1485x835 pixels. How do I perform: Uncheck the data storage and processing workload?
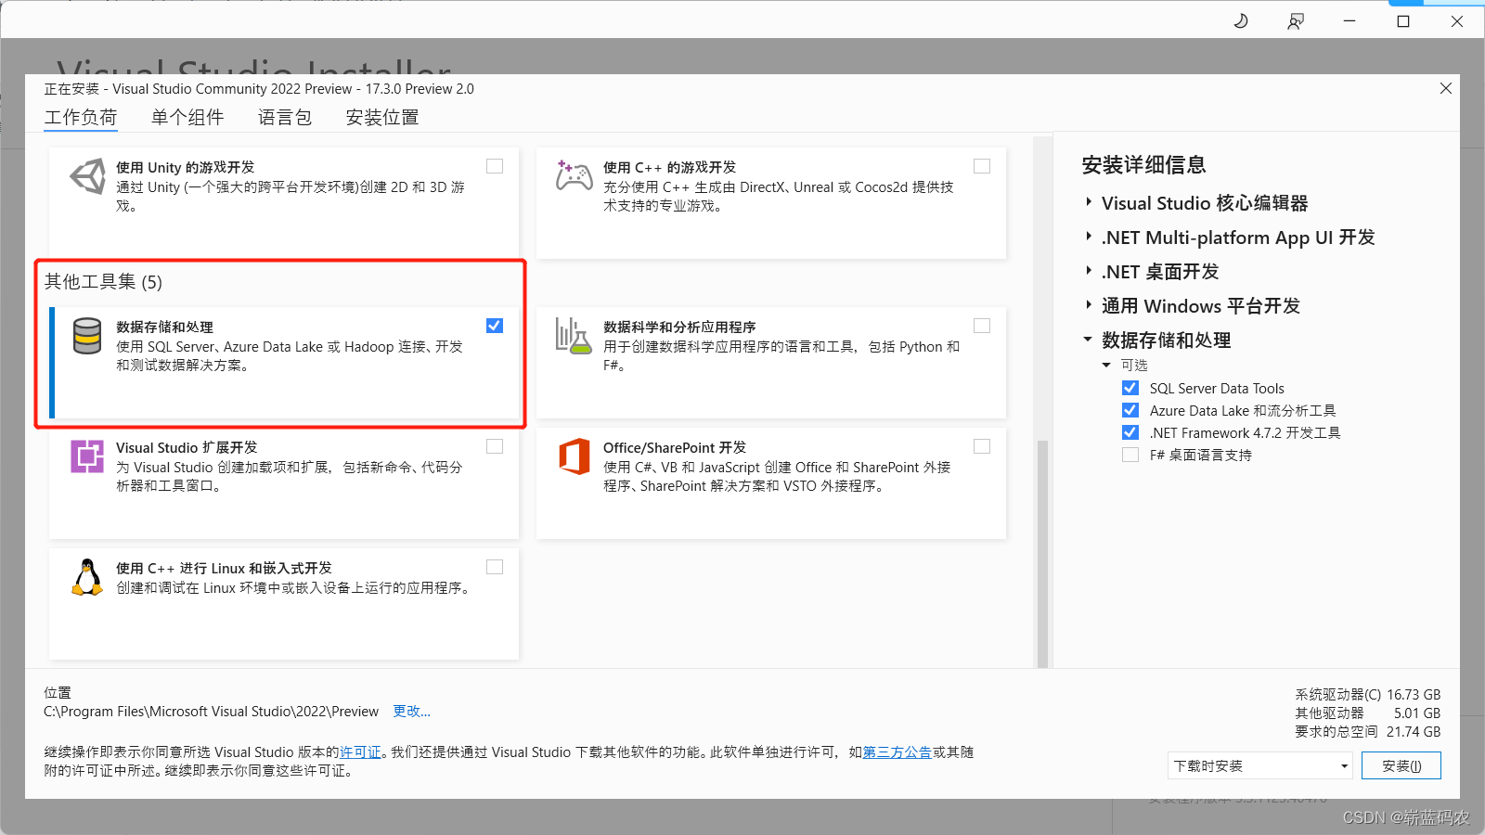pyautogui.click(x=495, y=326)
